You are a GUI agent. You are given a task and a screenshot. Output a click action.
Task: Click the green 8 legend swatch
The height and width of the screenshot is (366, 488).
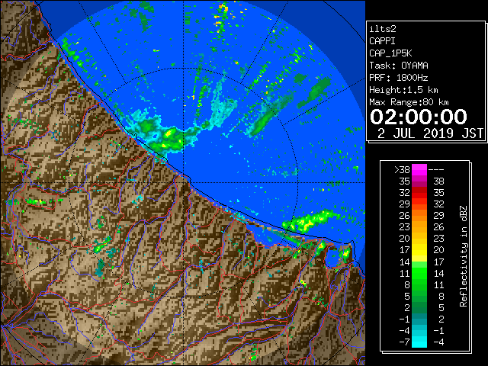click(419, 284)
